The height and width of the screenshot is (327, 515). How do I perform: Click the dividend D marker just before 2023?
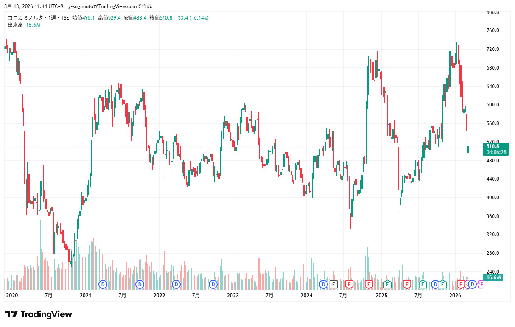(213, 284)
